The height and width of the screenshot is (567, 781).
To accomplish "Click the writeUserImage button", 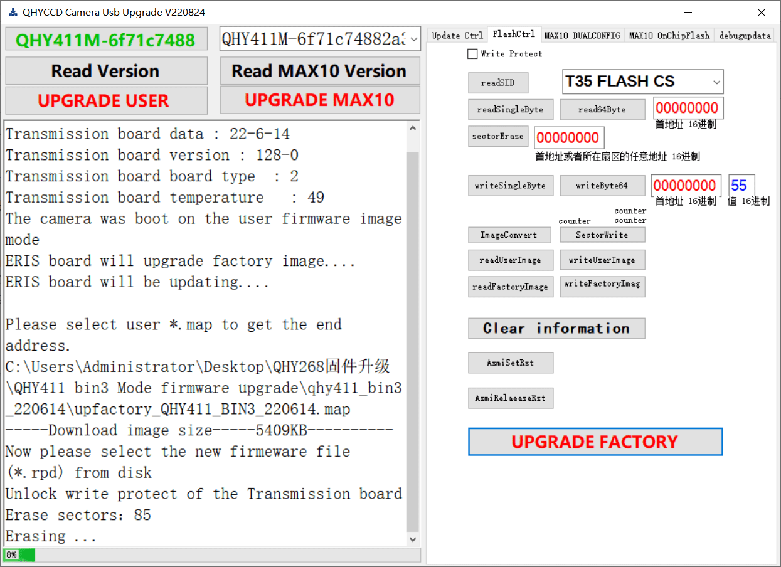I will pos(602,260).
